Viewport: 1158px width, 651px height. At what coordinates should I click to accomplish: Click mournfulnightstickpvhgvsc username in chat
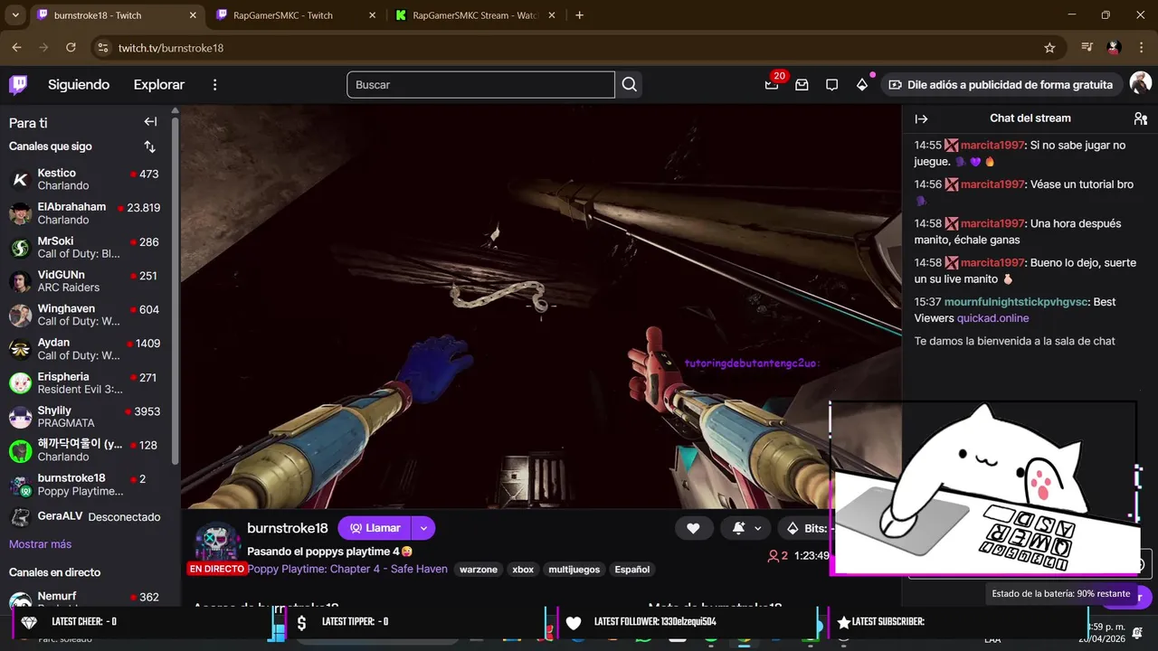1017,302
